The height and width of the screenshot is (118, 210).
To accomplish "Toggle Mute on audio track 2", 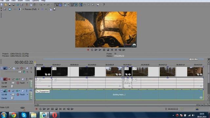I will pyautogui.click(x=23, y=79).
